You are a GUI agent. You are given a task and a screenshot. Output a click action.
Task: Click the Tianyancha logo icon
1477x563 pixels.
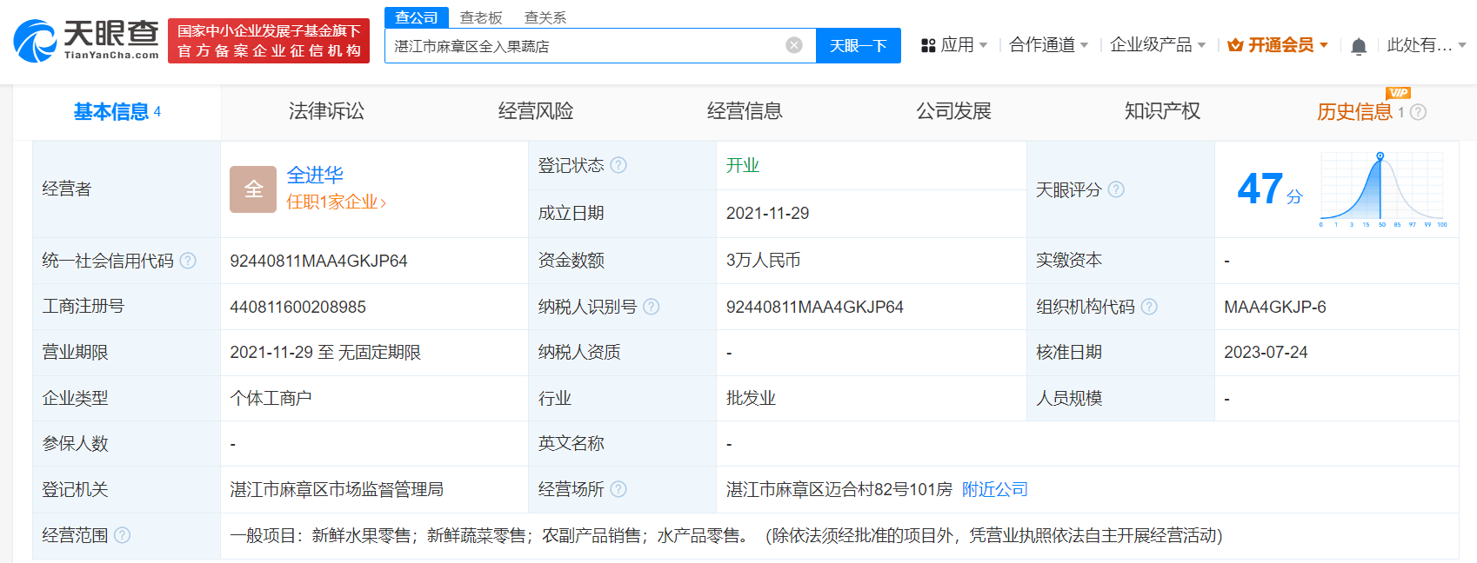coord(35,41)
